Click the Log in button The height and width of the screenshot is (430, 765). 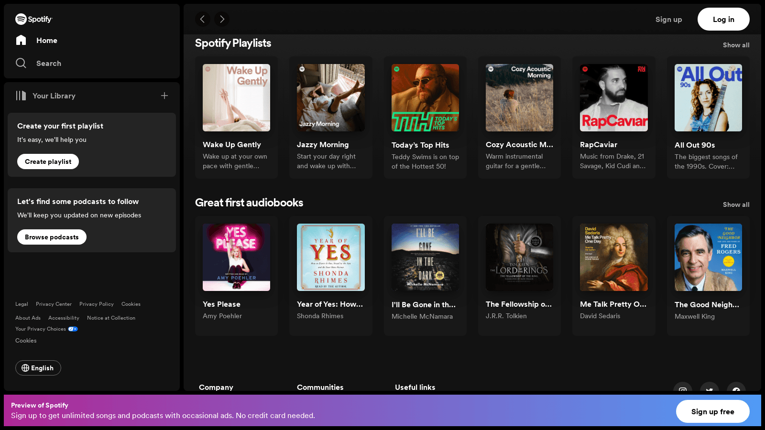pos(723,19)
